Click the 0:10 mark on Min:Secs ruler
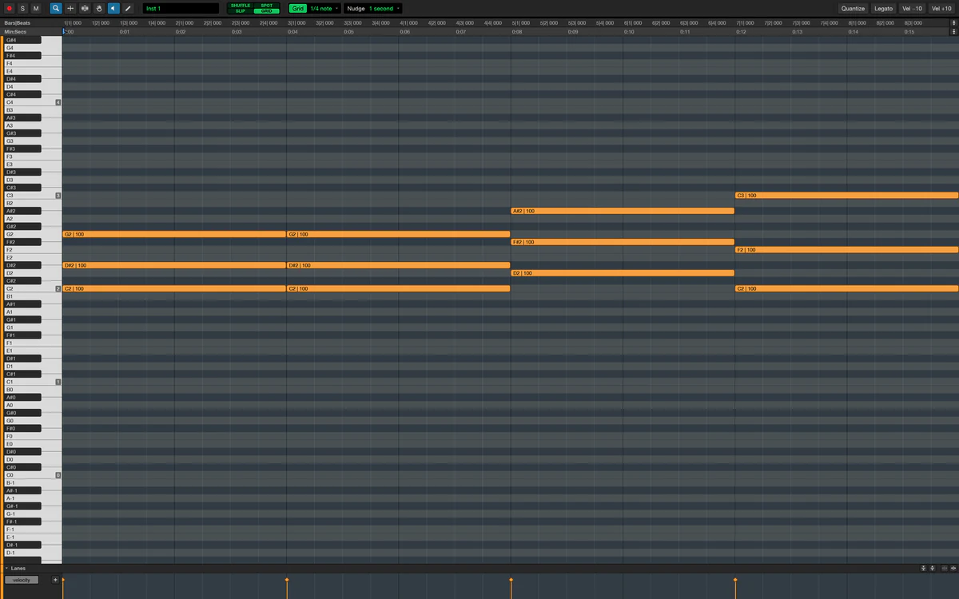959x599 pixels. (630, 31)
